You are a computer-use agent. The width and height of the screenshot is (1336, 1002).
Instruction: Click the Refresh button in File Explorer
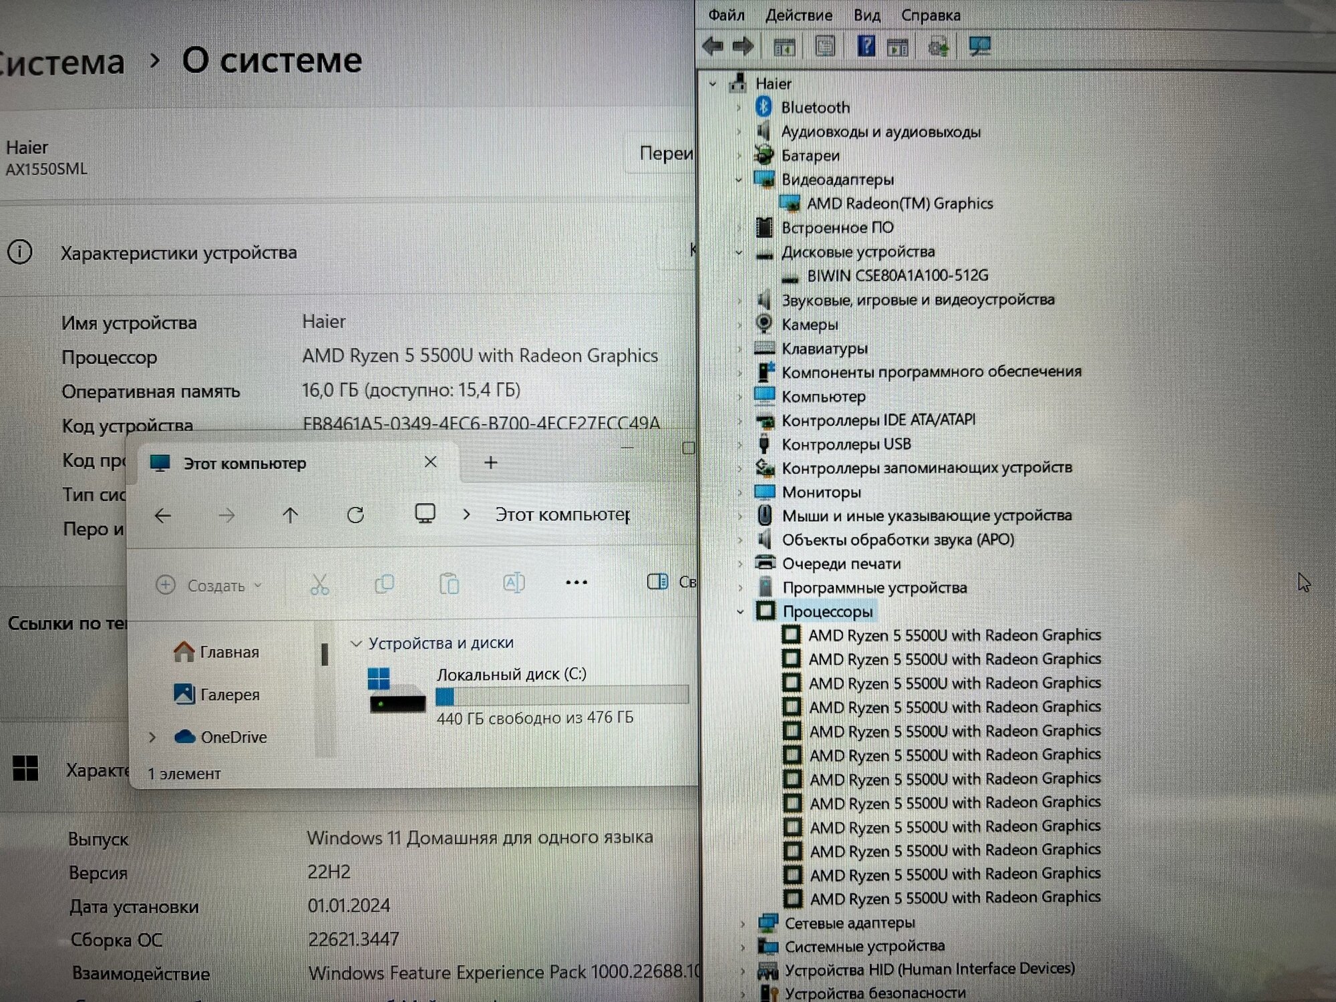point(355,515)
